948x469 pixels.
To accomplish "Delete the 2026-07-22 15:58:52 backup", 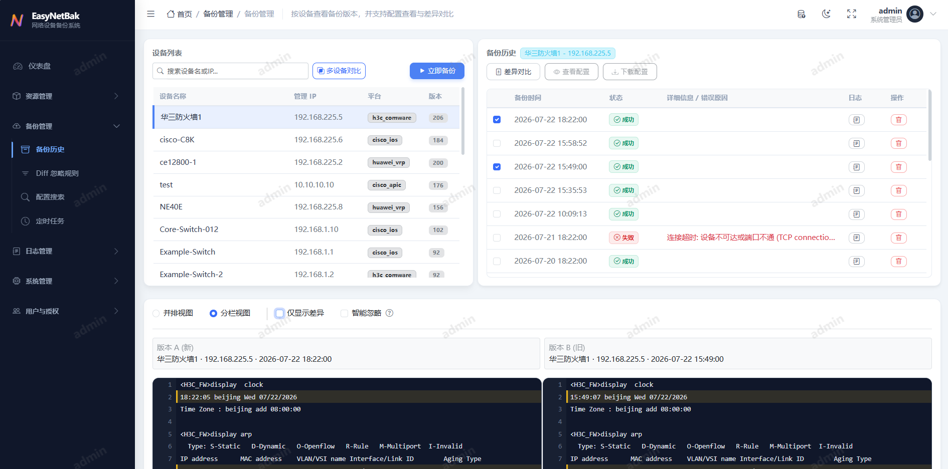I will pos(899,143).
